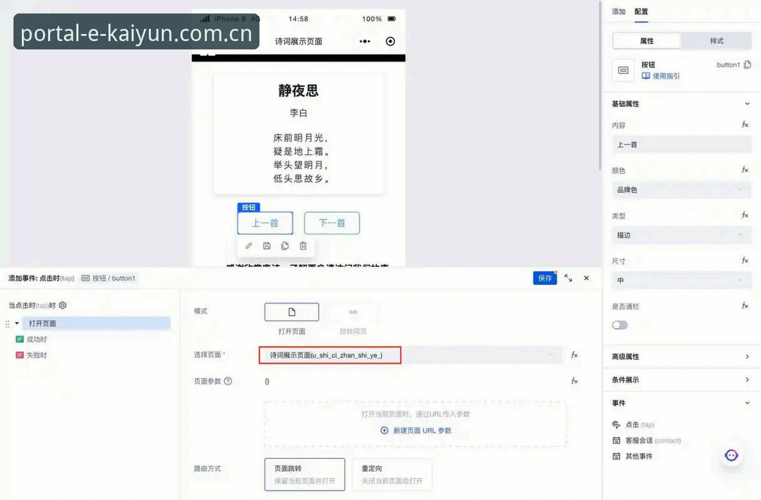
Task: Select 跳转网页 mode option
Action: click(x=353, y=313)
